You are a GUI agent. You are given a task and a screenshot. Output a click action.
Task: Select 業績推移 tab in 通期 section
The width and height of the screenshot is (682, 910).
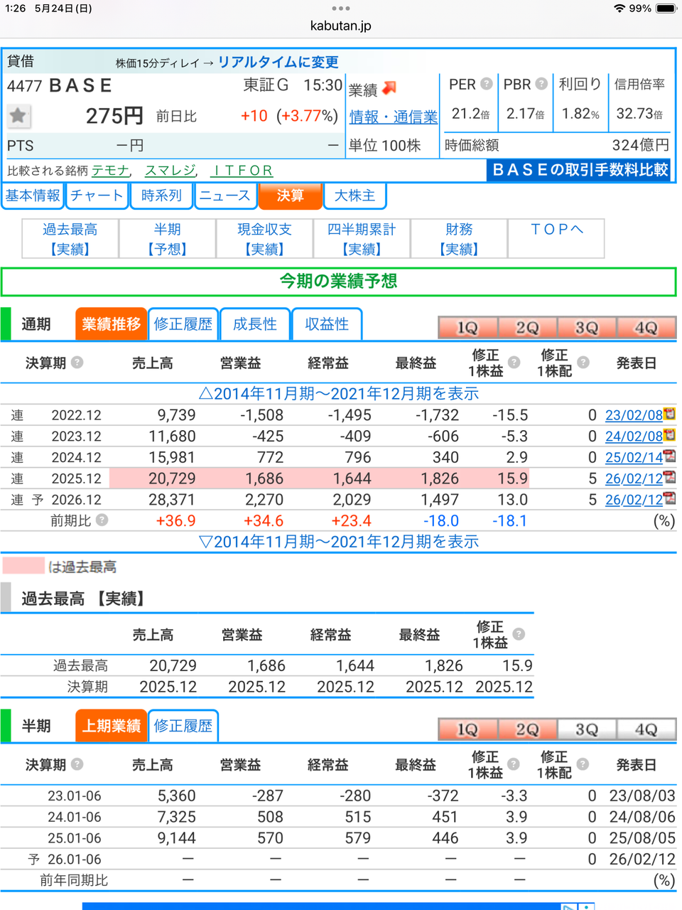coord(111,324)
